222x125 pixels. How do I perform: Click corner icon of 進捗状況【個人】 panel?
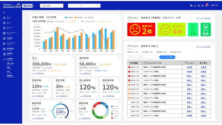(213, 44)
